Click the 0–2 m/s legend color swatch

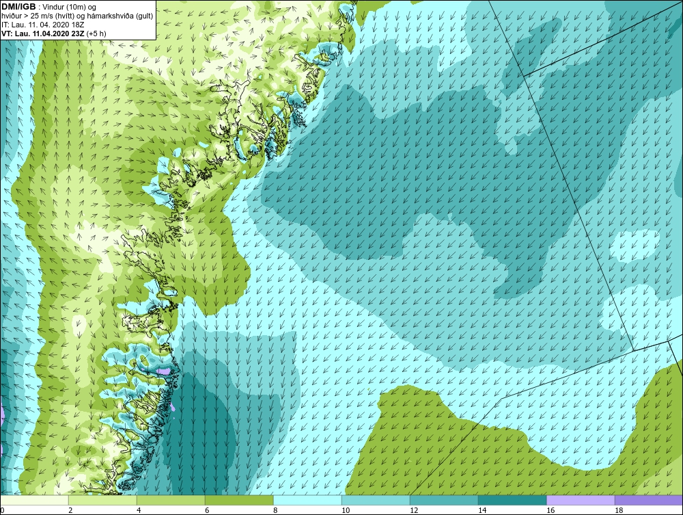pos(34,500)
